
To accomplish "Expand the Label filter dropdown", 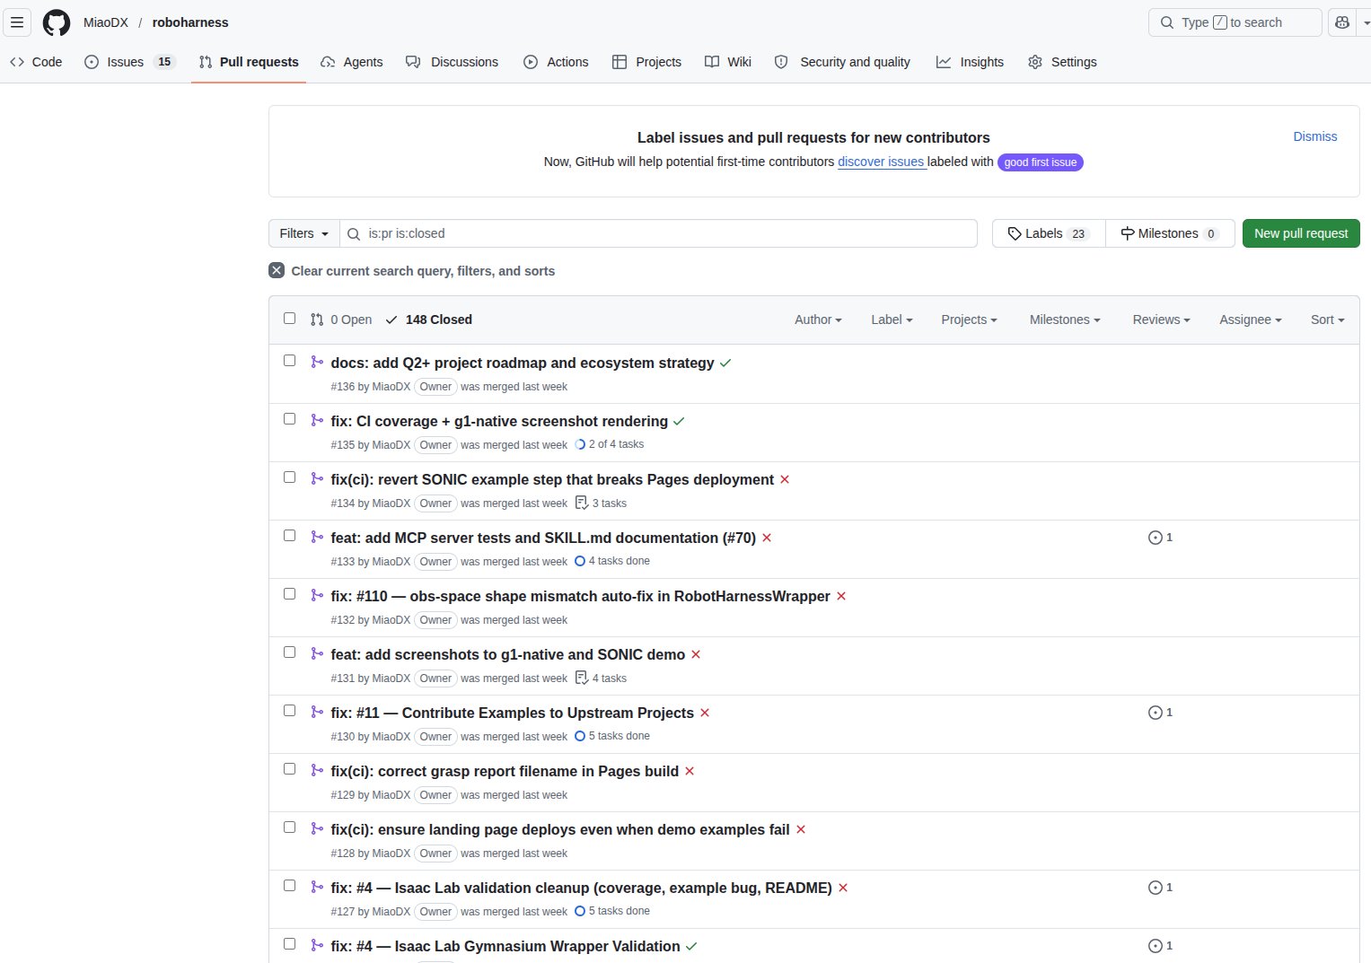I will pos(892,320).
